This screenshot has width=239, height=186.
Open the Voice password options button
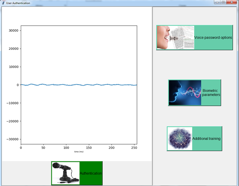194,38
